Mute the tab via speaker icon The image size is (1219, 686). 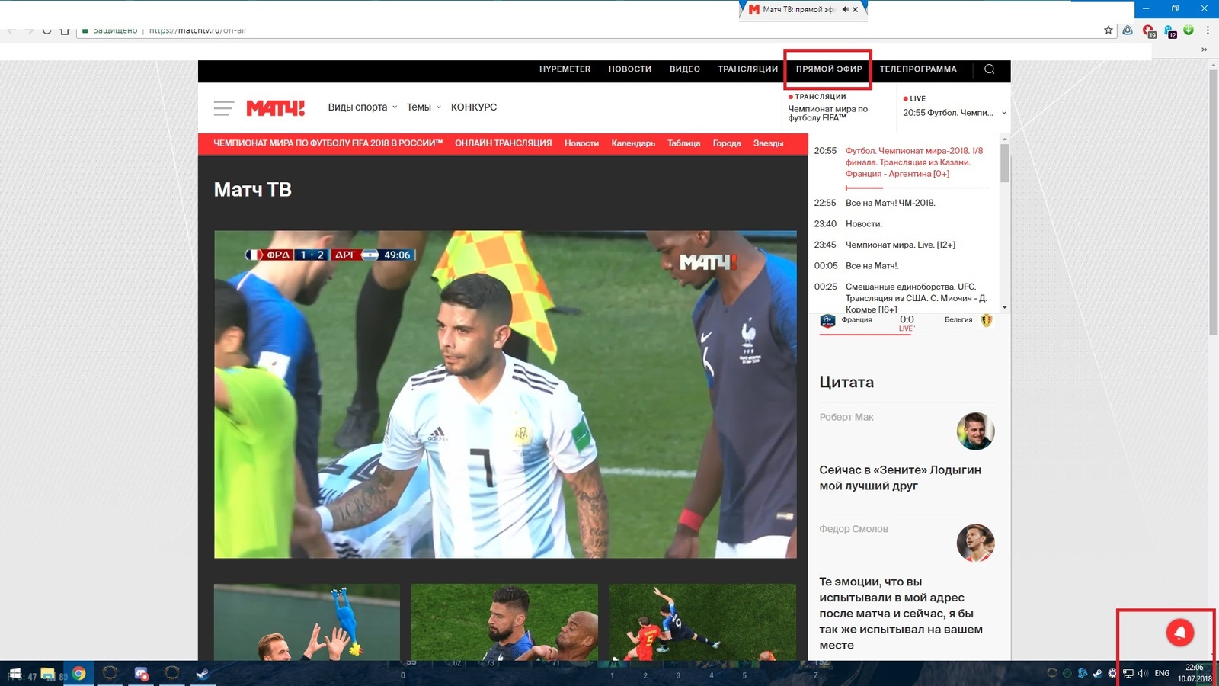(845, 10)
